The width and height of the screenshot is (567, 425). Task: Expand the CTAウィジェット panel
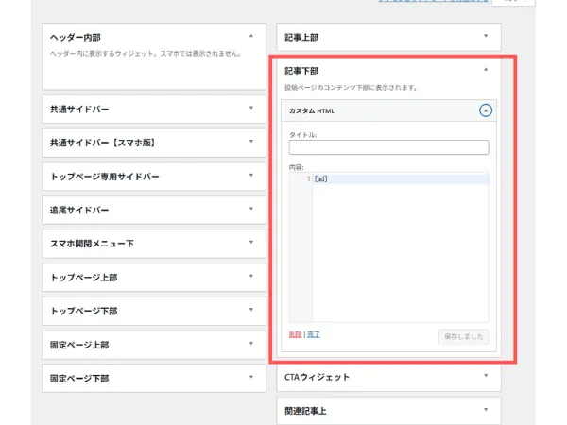click(x=486, y=376)
